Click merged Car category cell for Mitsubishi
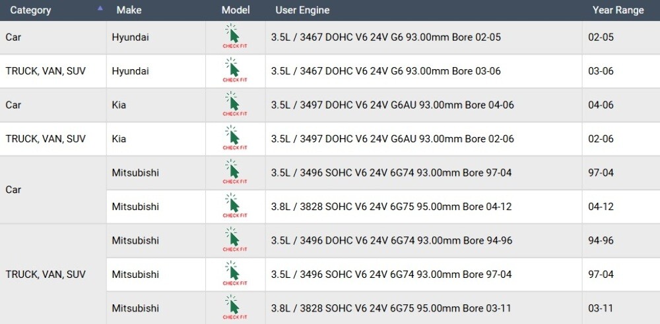 (53, 190)
